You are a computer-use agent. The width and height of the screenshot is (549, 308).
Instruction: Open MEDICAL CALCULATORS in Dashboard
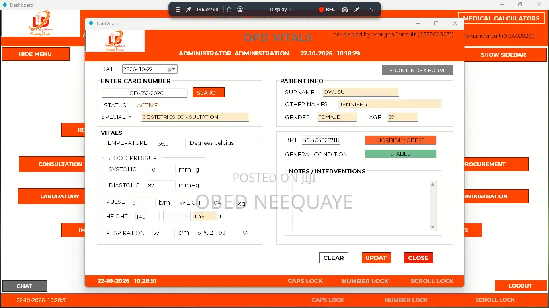pyautogui.click(x=501, y=18)
